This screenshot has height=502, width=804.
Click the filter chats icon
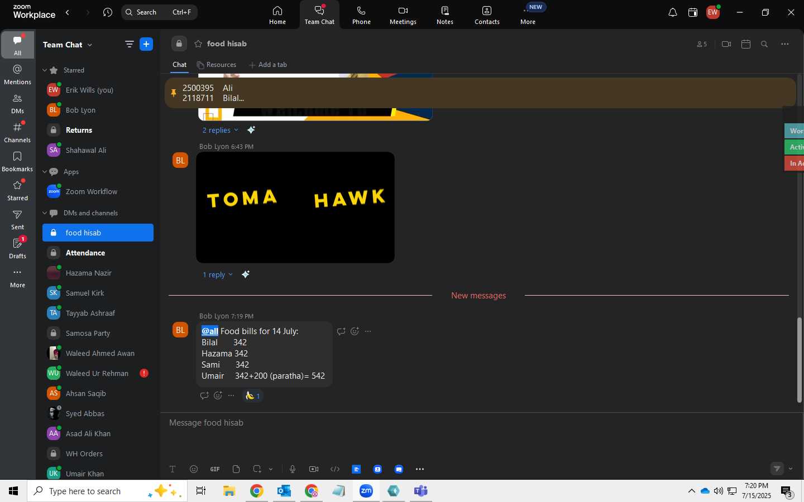pyautogui.click(x=130, y=44)
